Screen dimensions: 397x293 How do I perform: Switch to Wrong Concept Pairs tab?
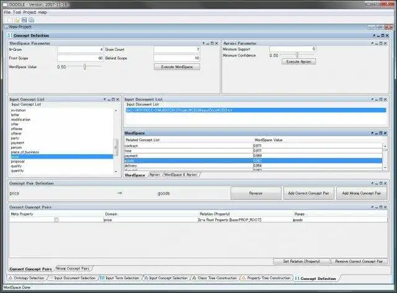click(x=73, y=268)
